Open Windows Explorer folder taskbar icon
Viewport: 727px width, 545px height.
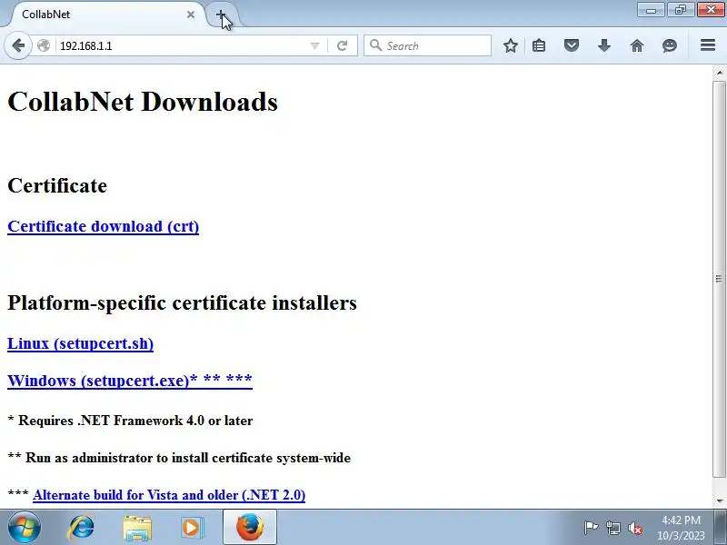pyautogui.click(x=137, y=528)
